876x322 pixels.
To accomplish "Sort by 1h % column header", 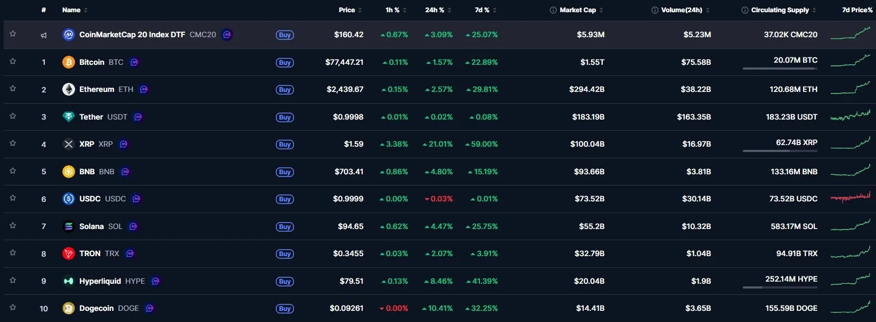I will pos(396,10).
